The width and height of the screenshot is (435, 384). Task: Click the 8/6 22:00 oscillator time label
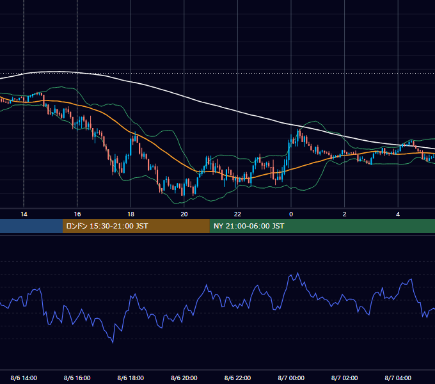[x=237, y=378]
